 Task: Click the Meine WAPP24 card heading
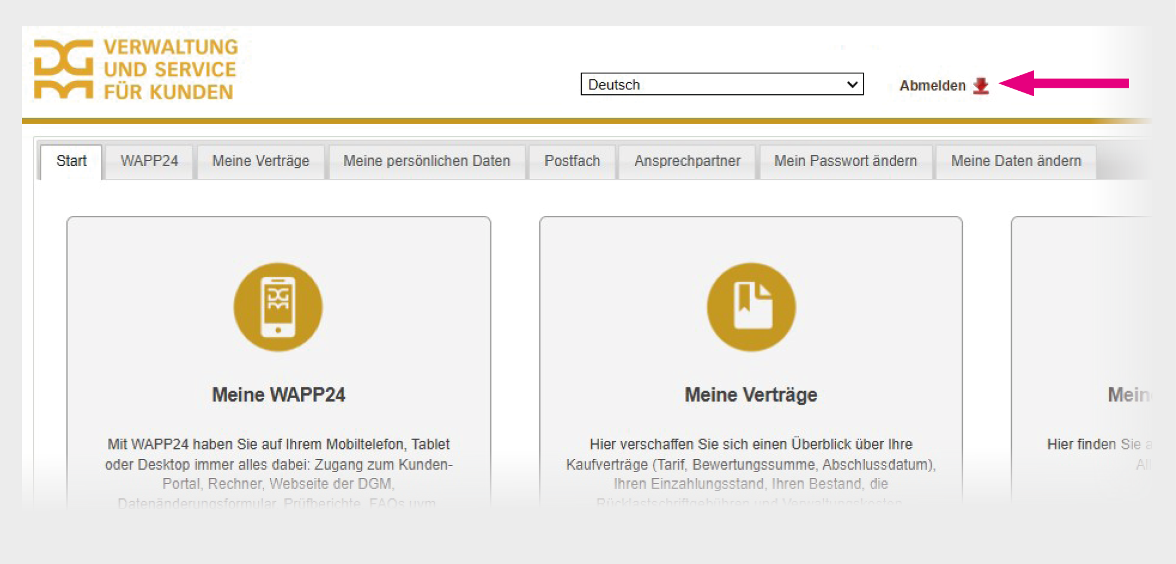tap(278, 395)
